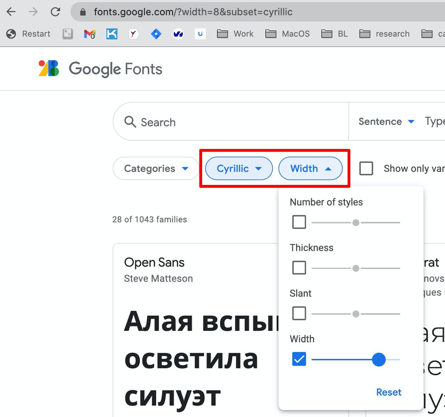Screen dimensions: 445x417
Task: Open the blue diamond Jira bookmark
Action: point(156,34)
